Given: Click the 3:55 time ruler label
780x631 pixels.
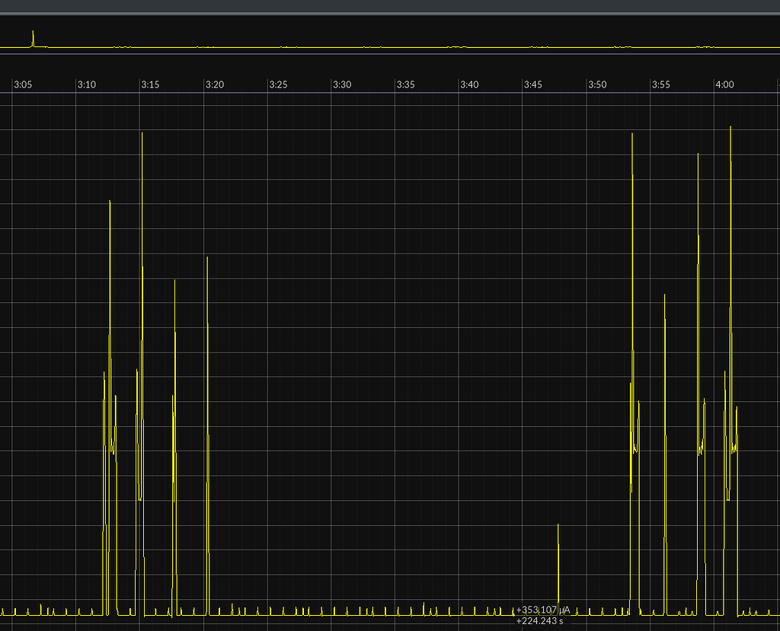Looking at the screenshot, I should tap(660, 84).
